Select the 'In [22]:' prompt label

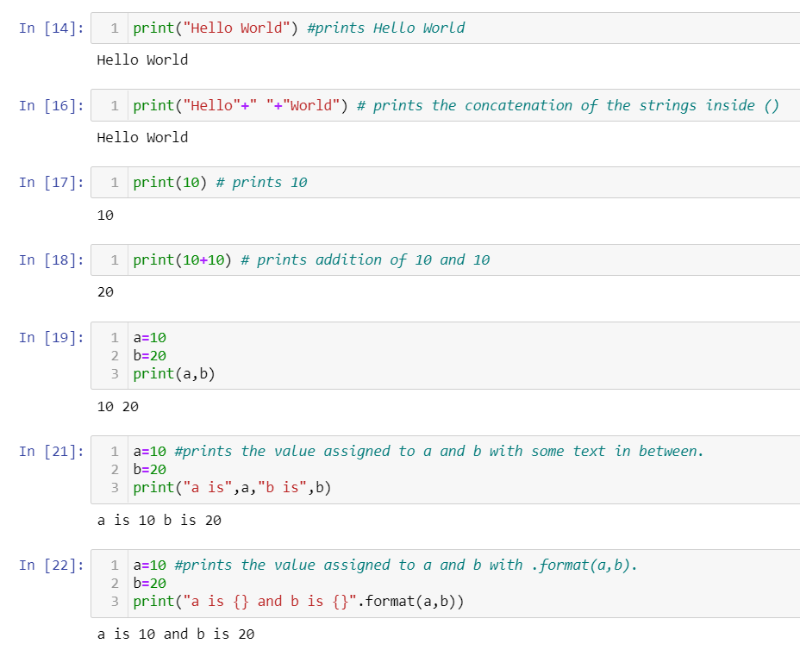coord(52,566)
